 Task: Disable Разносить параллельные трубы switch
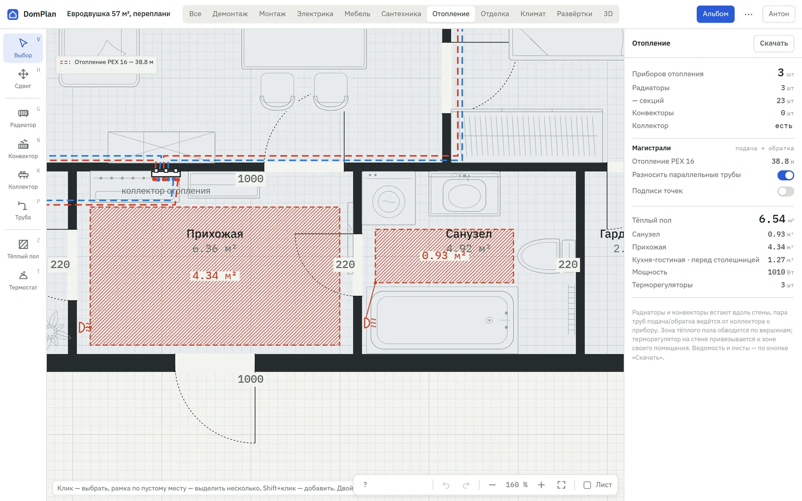(x=785, y=175)
